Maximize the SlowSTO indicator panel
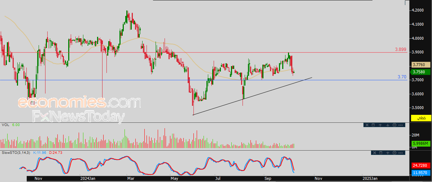 coord(380,153)
